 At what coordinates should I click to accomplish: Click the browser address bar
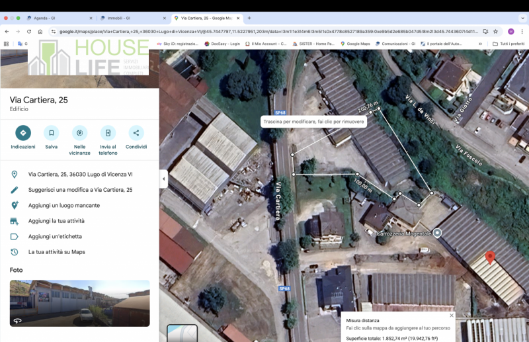point(264,31)
